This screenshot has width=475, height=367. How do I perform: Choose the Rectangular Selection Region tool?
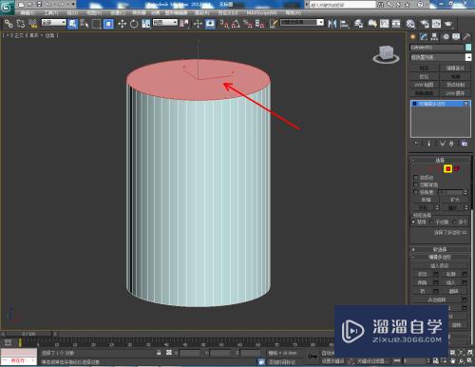pos(96,24)
